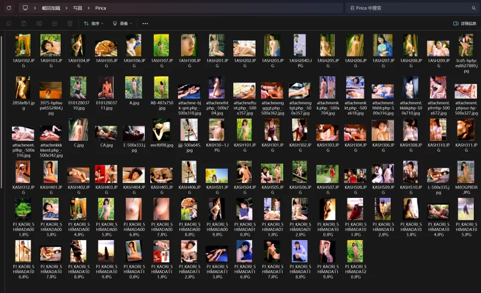Click the filename text KASH301.JPG
Viewport: 481px width, 293px height.
click(272, 147)
